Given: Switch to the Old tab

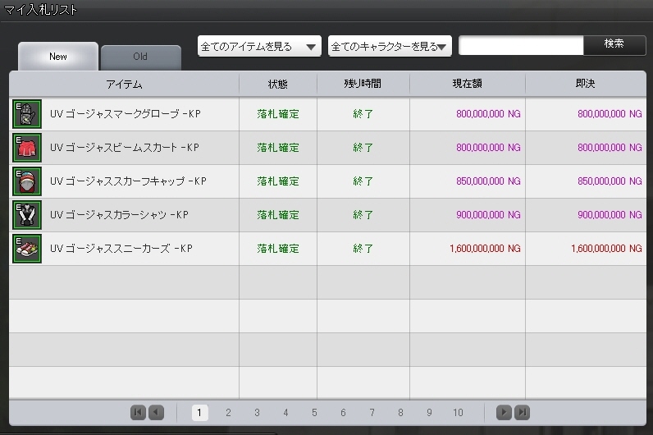Looking at the screenshot, I should (140, 57).
